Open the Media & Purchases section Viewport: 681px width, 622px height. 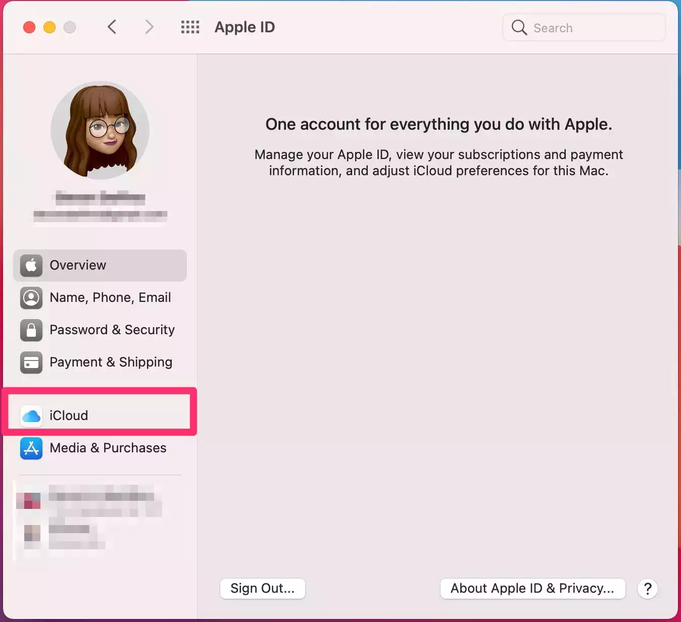pos(108,448)
